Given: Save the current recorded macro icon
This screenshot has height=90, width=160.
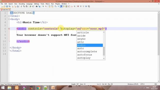Looking at the screenshot, I should (x=89, y=6).
